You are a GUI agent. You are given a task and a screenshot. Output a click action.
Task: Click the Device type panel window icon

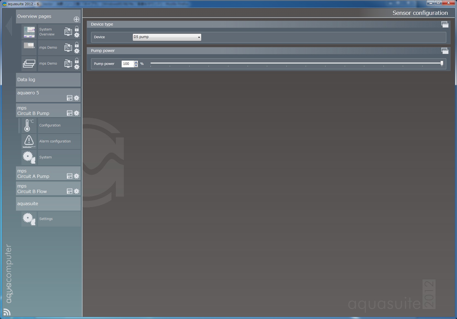[445, 24]
